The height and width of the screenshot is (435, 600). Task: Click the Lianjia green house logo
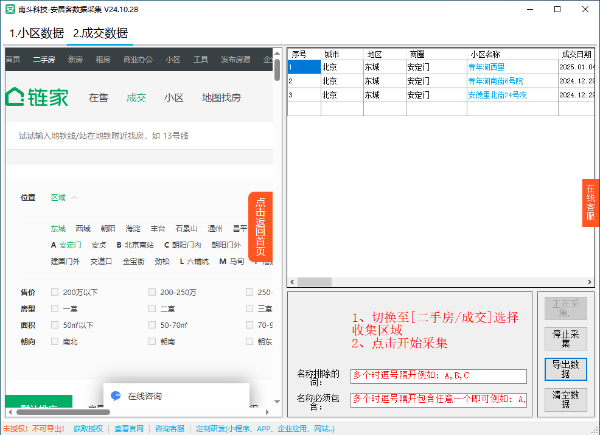click(x=37, y=97)
